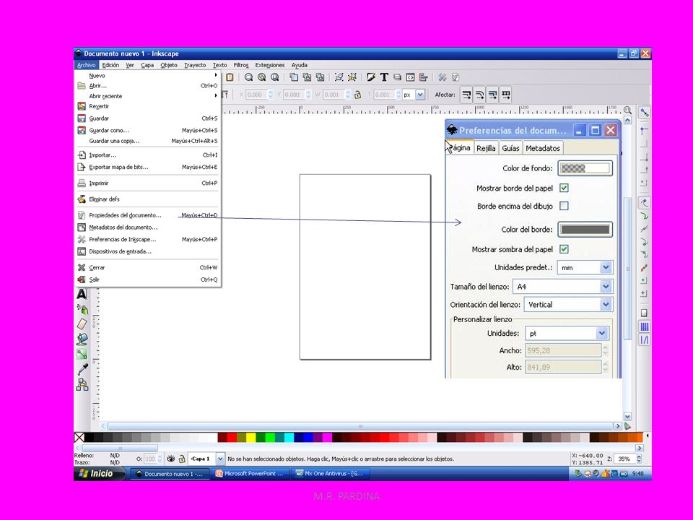This screenshot has width=693, height=520.
Task: Select 'Guardar como...' in the Archivo menu
Action: [x=149, y=131]
